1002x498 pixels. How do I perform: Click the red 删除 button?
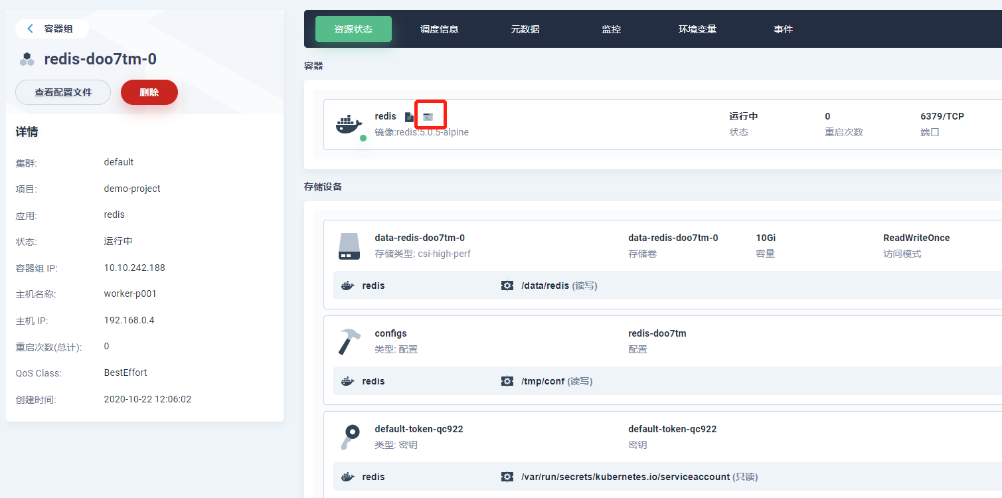coord(149,92)
